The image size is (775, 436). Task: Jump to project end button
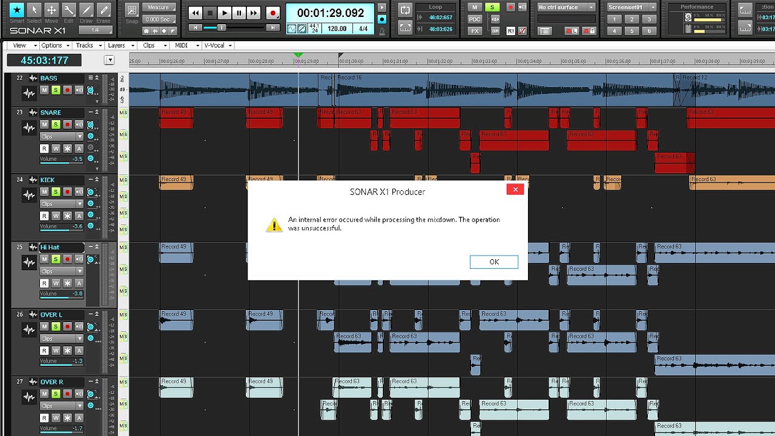273,28
